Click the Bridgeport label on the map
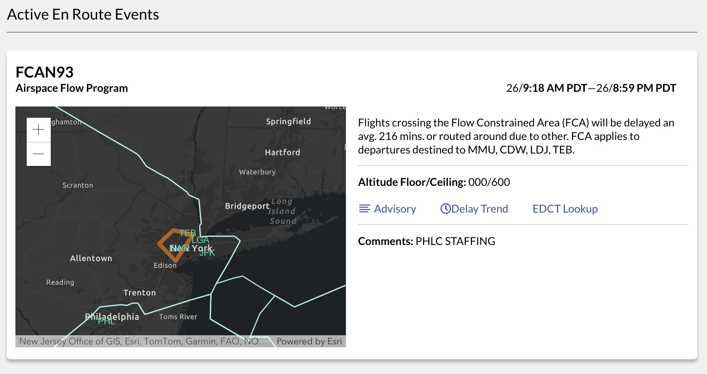The image size is (707, 374). (247, 206)
